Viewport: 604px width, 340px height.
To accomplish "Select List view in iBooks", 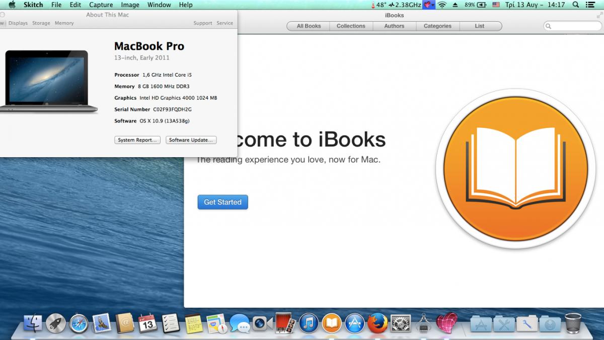I will (x=480, y=26).
